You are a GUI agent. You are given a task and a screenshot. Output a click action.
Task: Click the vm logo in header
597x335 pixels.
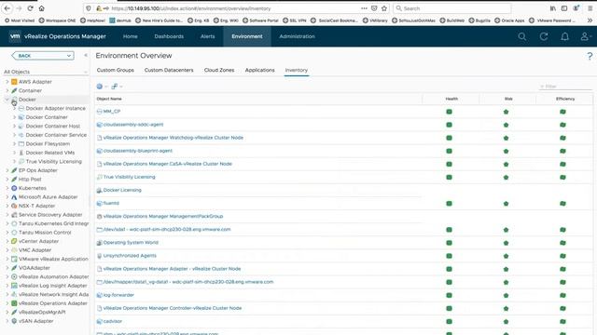click(15, 36)
